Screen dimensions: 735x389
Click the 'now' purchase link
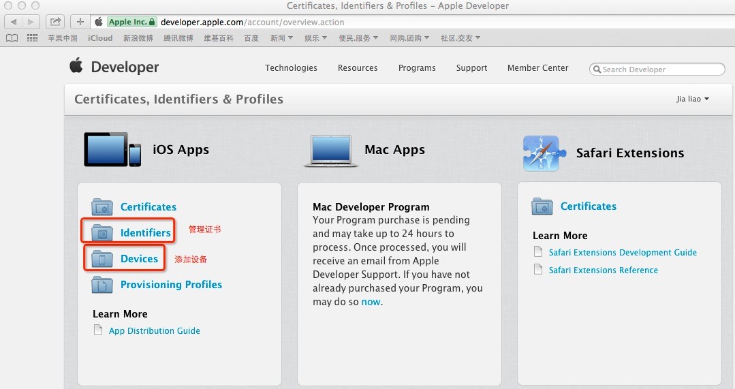371,302
